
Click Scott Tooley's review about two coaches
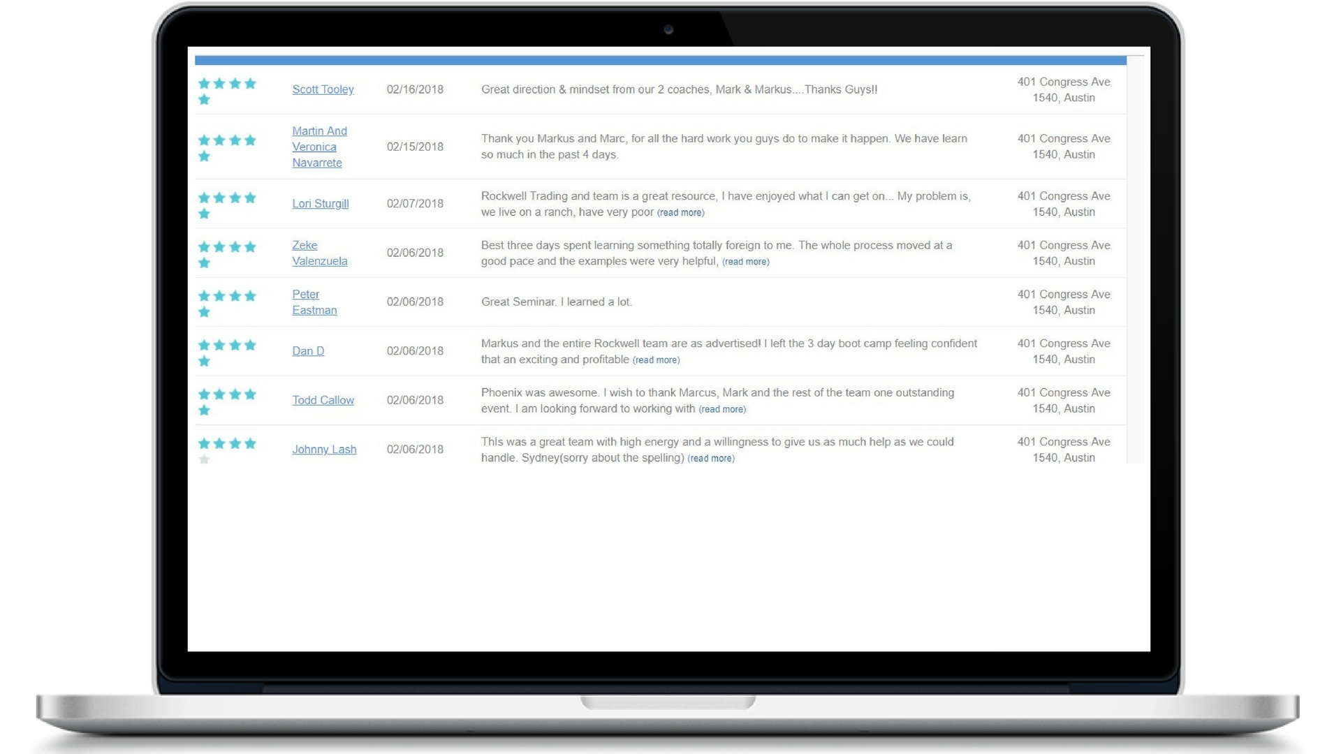(x=679, y=89)
